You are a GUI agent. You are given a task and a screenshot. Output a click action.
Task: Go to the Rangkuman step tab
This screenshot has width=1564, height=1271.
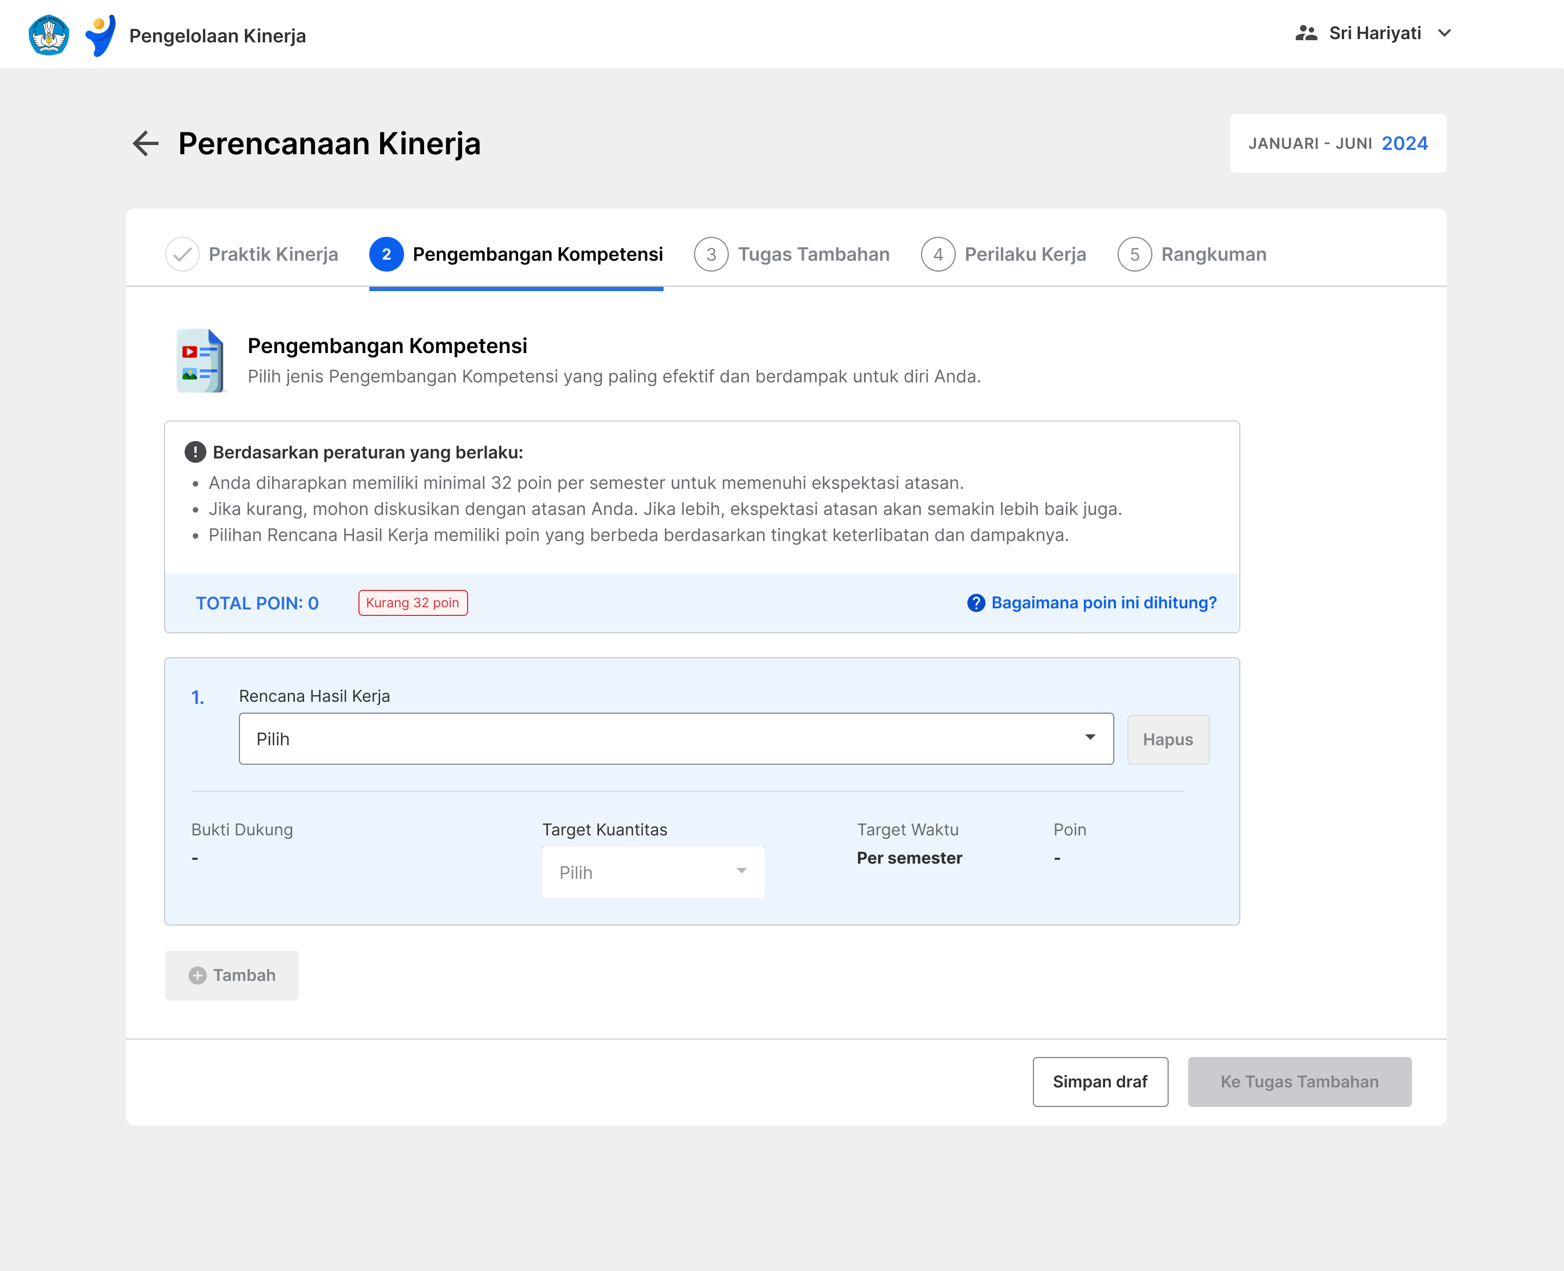click(1191, 254)
